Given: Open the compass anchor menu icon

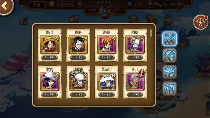Looking at the screenshot, I should coord(200,22).
